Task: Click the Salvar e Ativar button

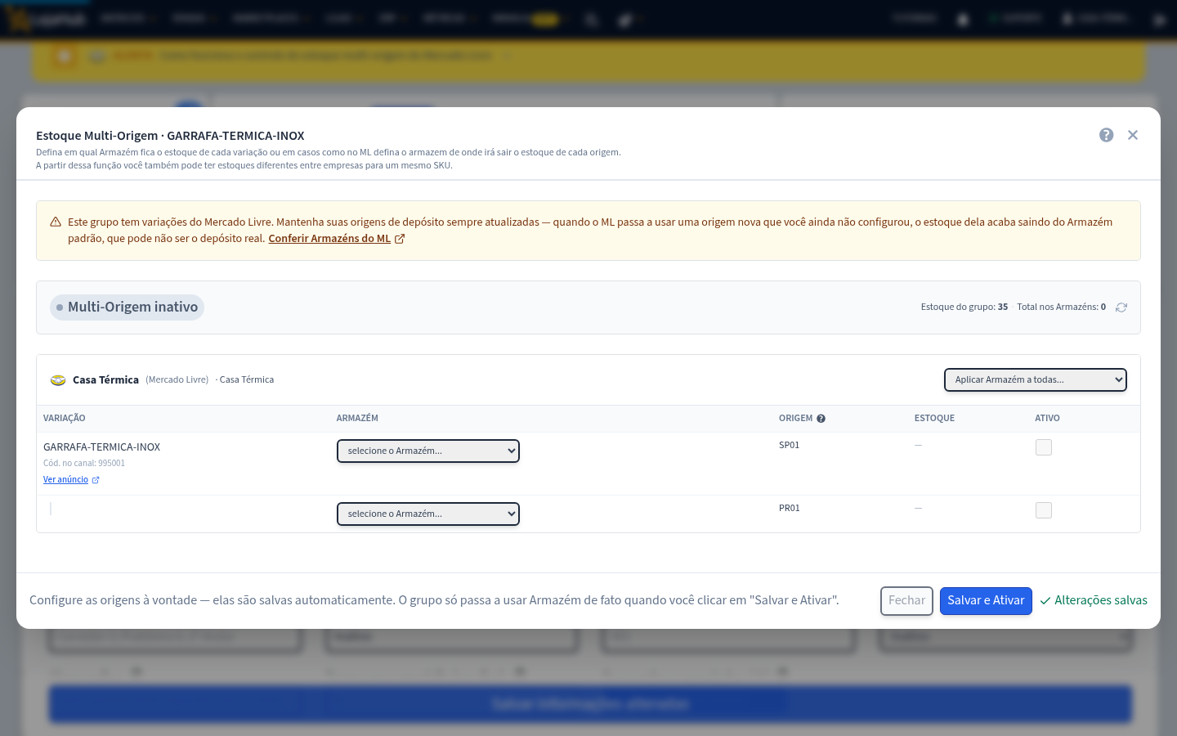Action: 986,601
